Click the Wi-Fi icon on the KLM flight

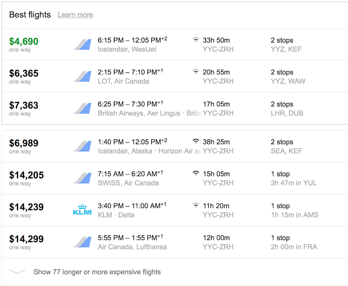click(x=195, y=205)
